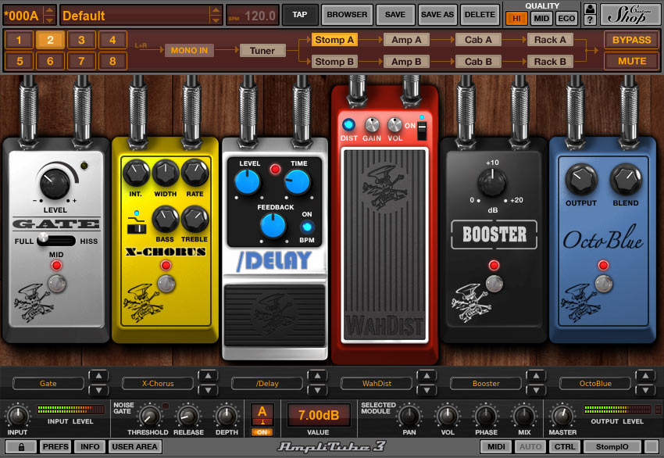
Task: Set quality to HI
Action: pyautogui.click(x=516, y=18)
